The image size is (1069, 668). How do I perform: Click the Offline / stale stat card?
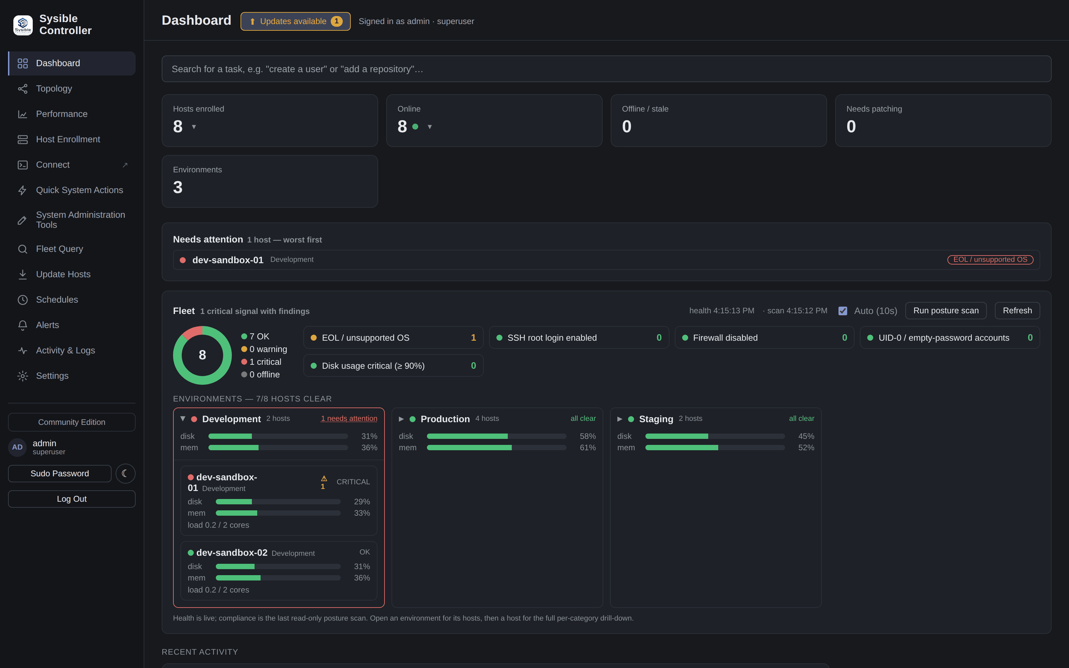pyautogui.click(x=719, y=121)
